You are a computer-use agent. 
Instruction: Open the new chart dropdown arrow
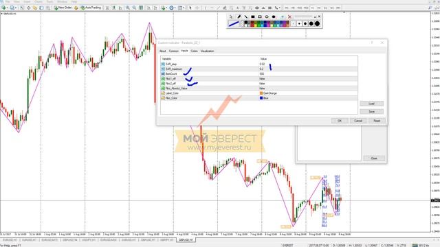[8, 8]
